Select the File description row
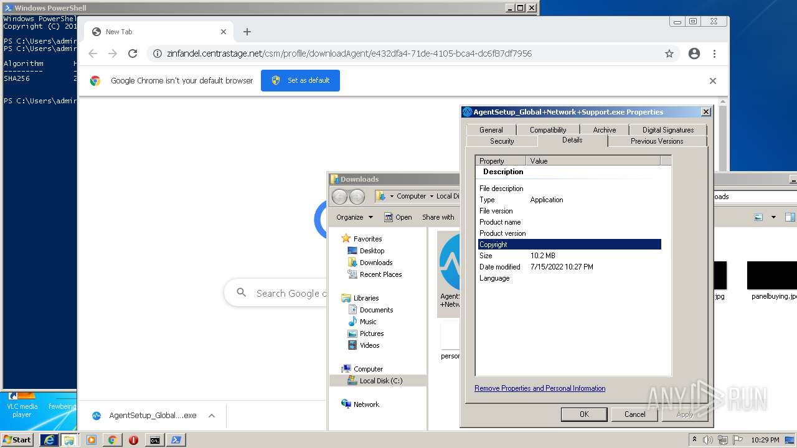 [570, 189]
